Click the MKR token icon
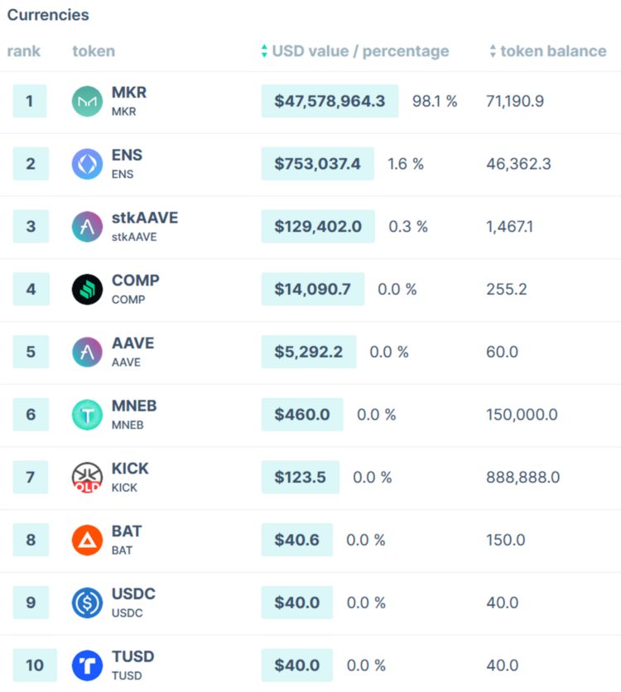 point(87,102)
